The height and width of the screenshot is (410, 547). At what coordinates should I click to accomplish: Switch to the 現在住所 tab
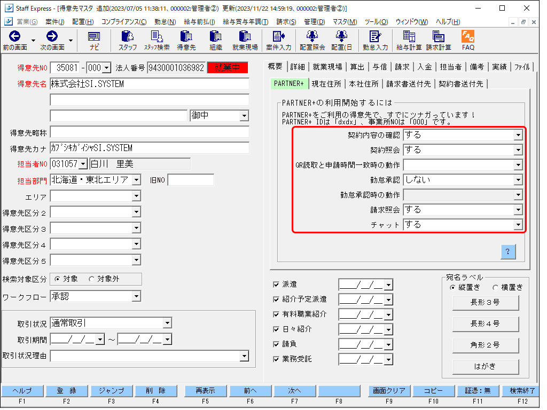pos(326,84)
